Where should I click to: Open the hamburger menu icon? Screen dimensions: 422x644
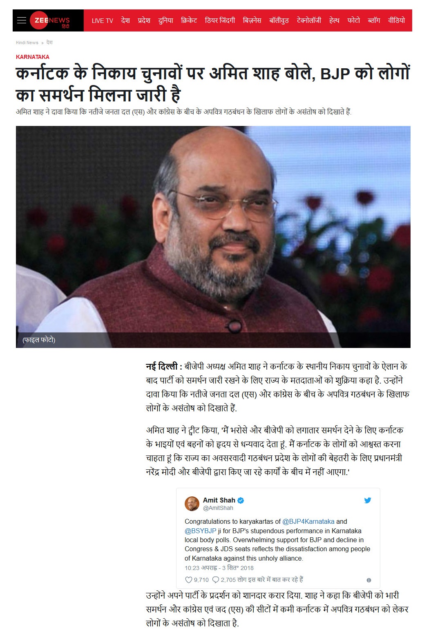[x=22, y=20]
